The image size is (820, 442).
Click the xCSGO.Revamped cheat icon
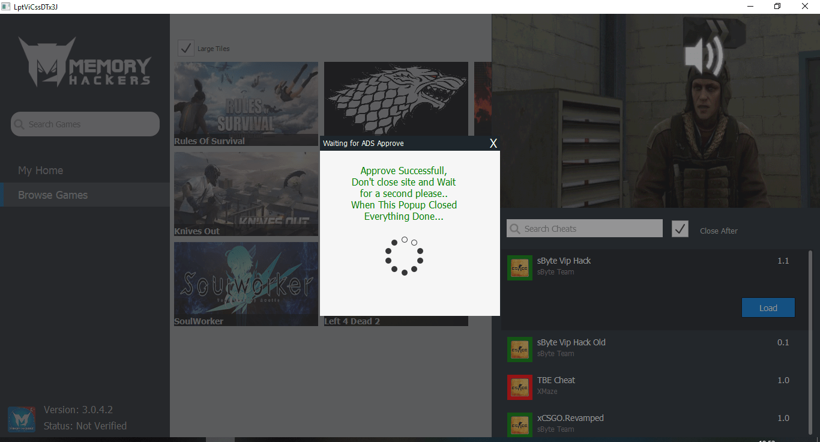519,425
